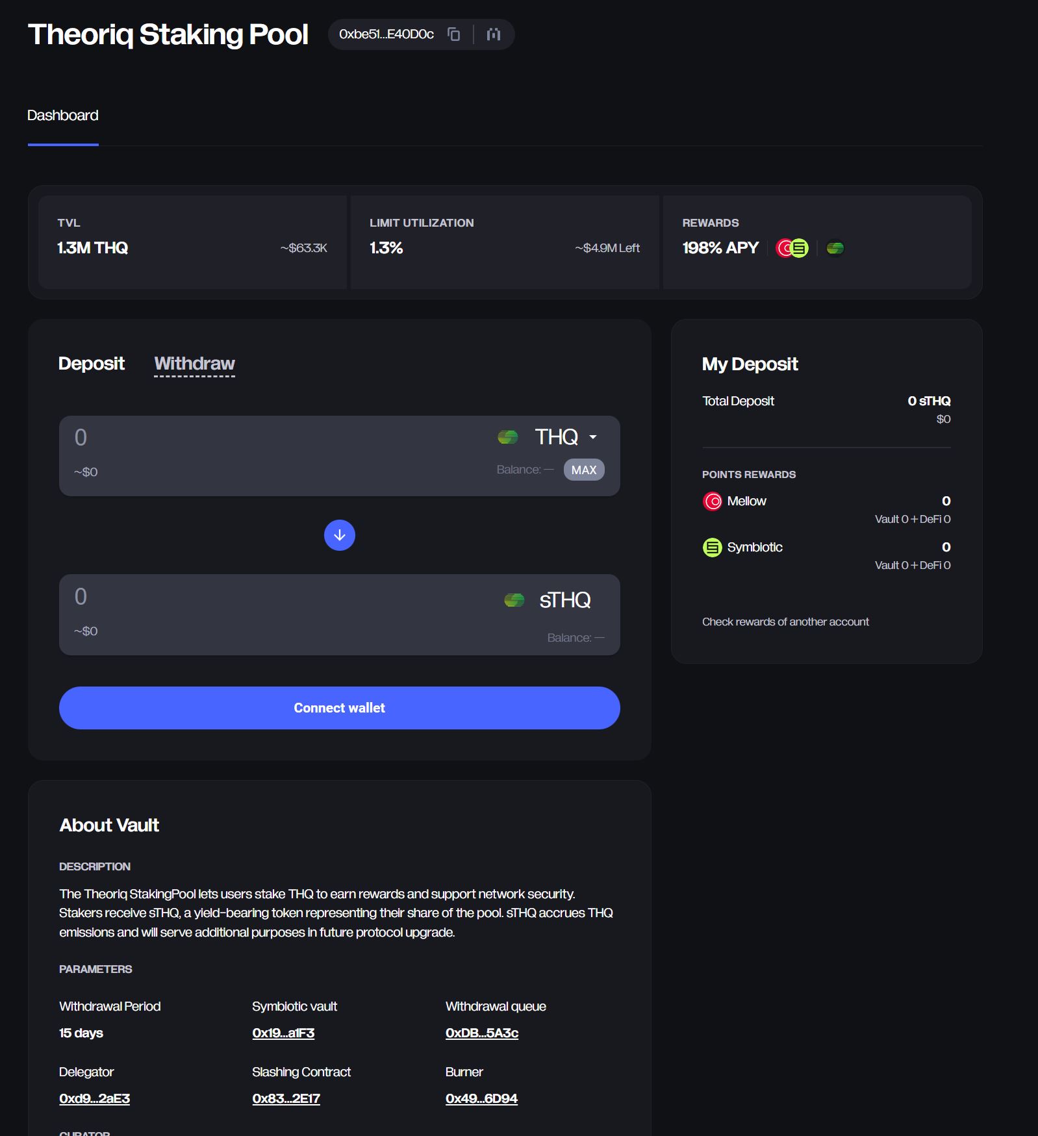The height and width of the screenshot is (1136, 1038).
Task: Click the pool address 0xbe51...E40D0c
Action: (x=386, y=34)
